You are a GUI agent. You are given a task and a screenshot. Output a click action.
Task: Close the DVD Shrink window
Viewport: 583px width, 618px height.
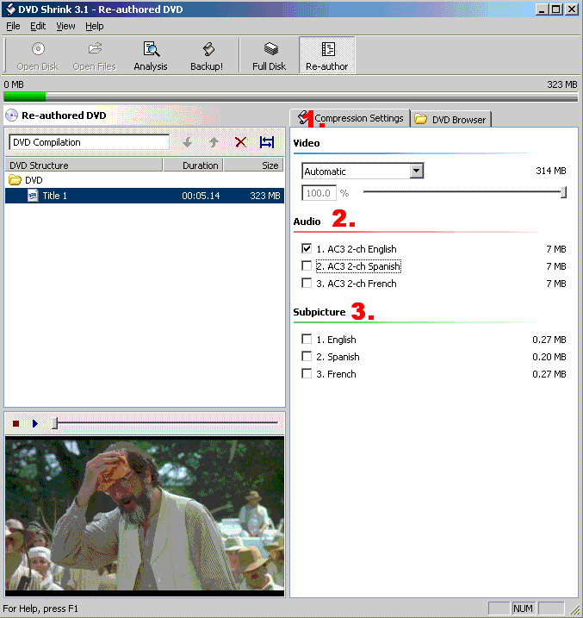tap(571, 9)
